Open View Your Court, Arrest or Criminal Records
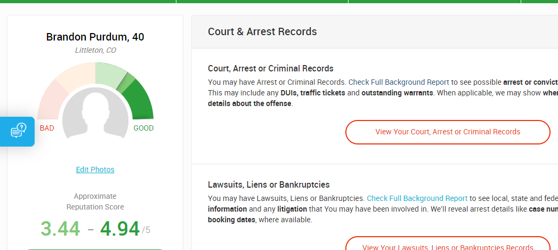 (448, 132)
